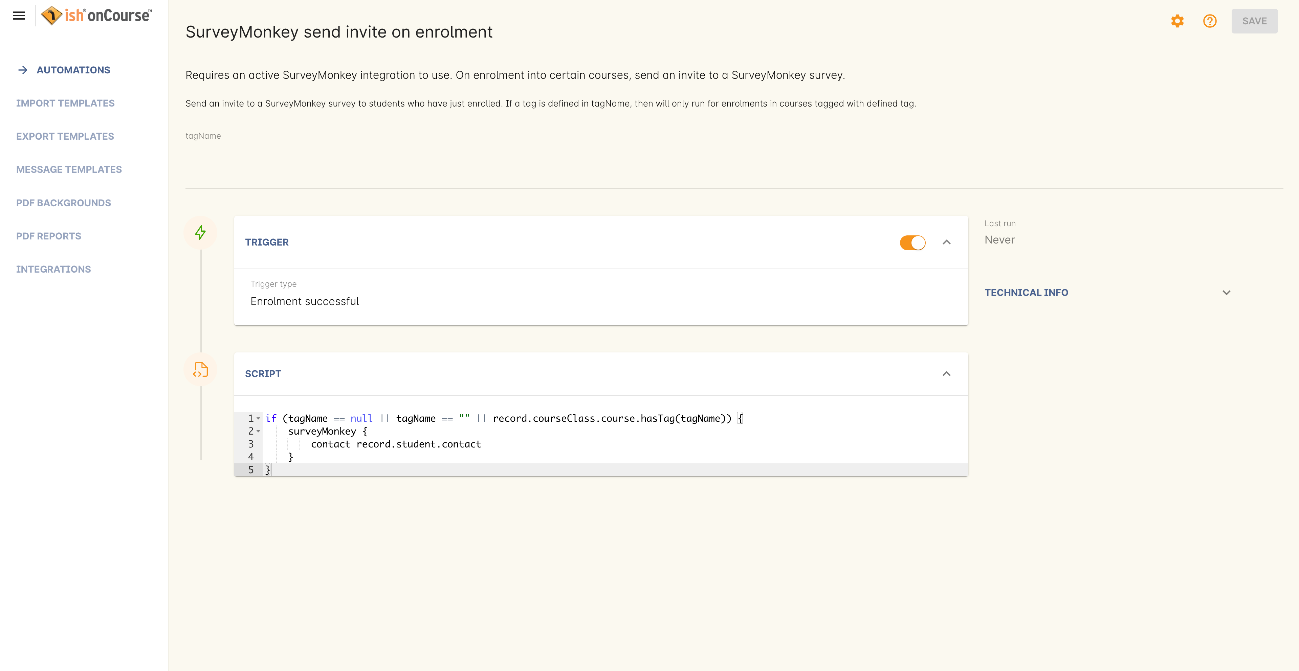
Task: Open Automations in the sidebar
Action: (x=73, y=70)
